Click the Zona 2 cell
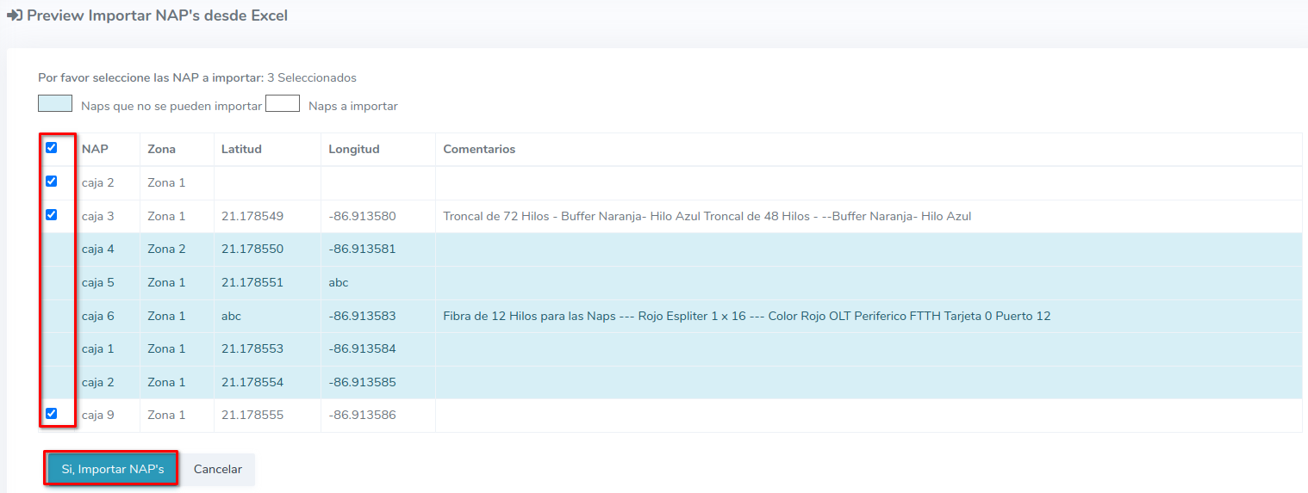This screenshot has height=493, width=1308. coord(166,250)
